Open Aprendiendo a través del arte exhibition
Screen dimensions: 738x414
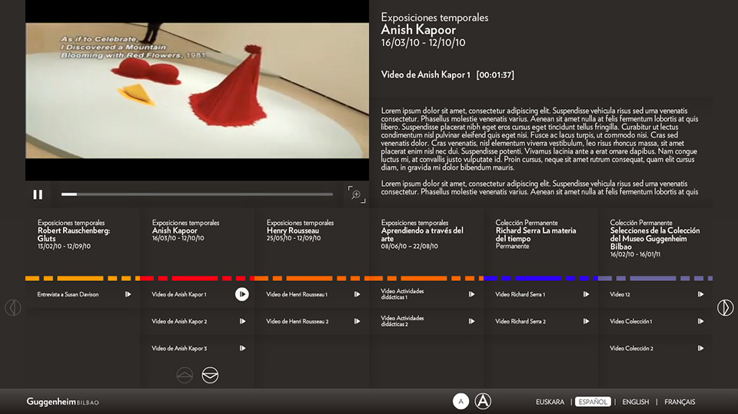pyautogui.click(x=422, y=234)
